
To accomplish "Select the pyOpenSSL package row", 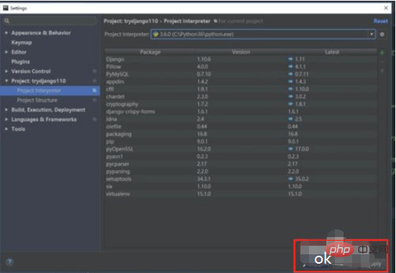I will coord(241,149).
